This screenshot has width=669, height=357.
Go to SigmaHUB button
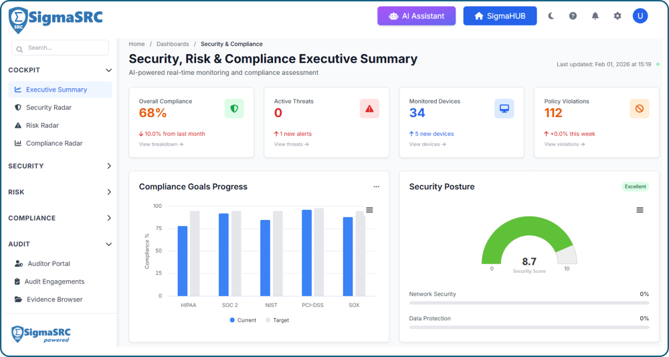click(500, 16)
